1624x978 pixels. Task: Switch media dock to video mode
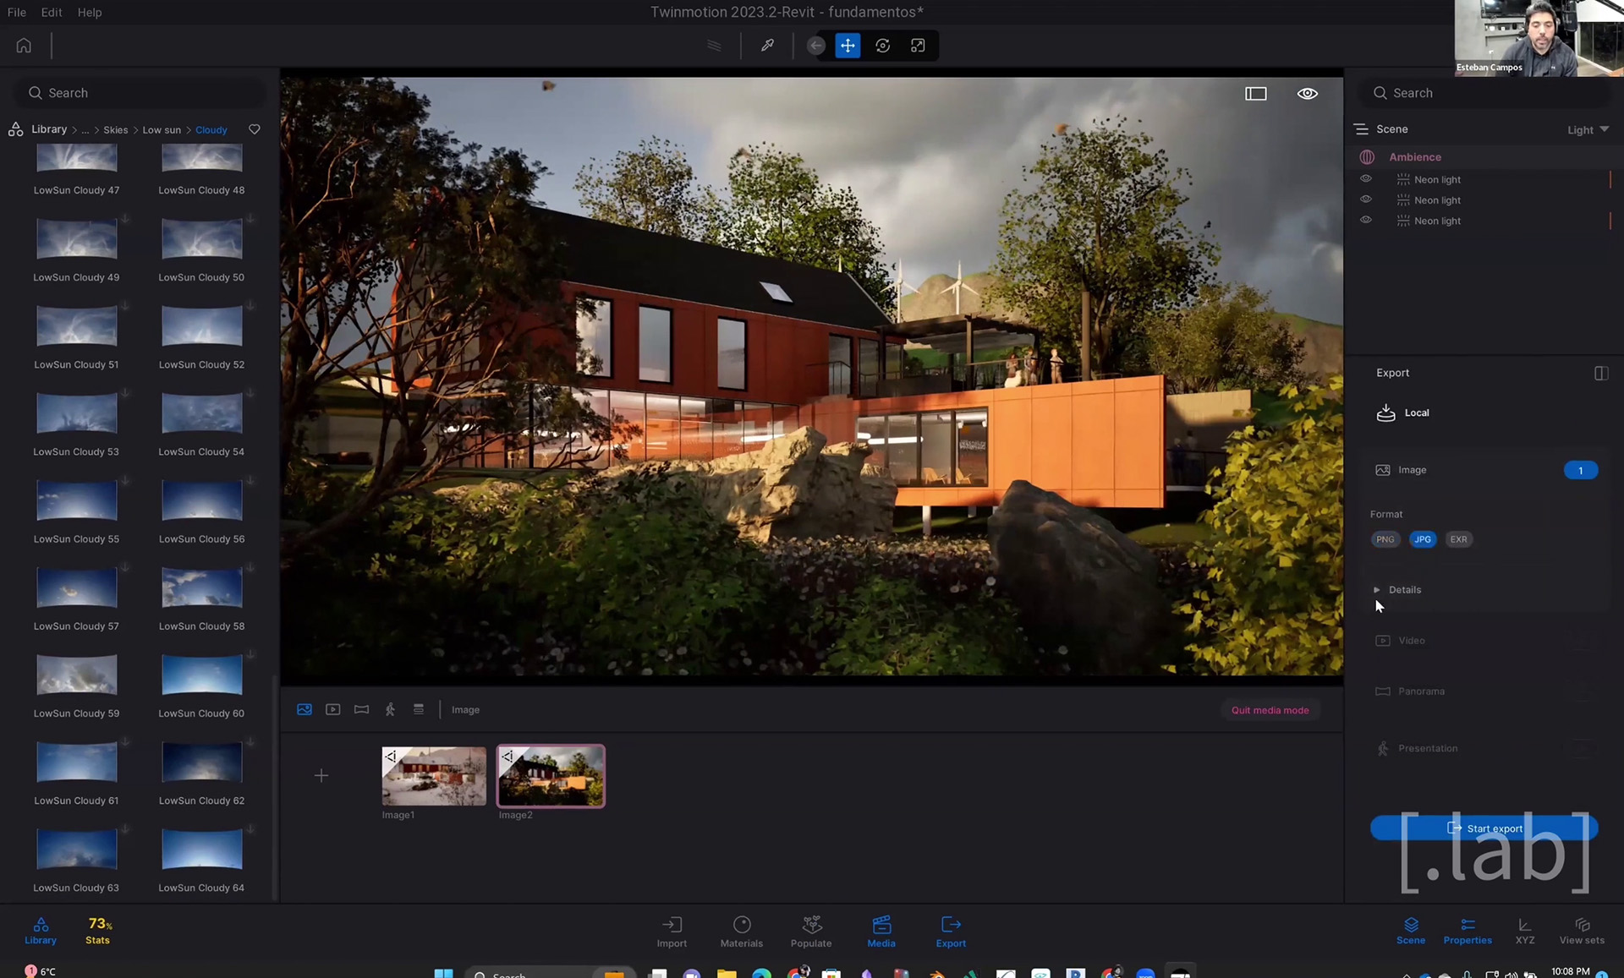pyautogui.click(x=332, y=710)
